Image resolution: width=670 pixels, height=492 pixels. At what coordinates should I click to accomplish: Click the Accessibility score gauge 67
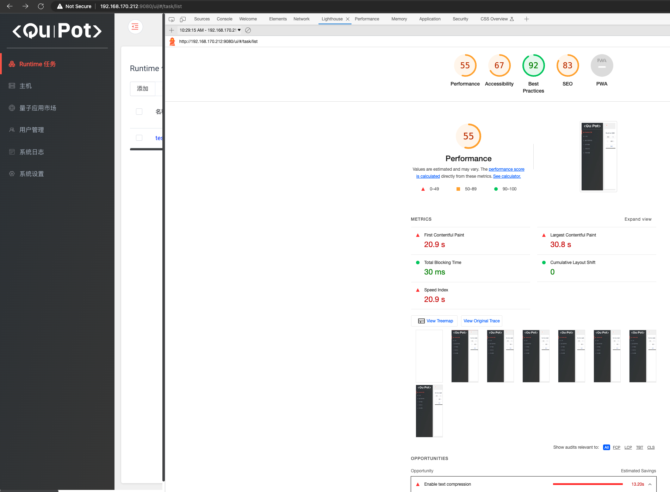pyautogui.click(x=499, y=65)
